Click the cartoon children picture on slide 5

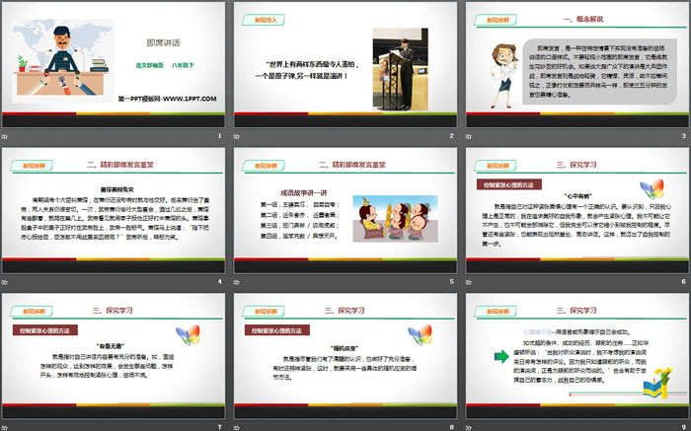[x=395, y=218]
